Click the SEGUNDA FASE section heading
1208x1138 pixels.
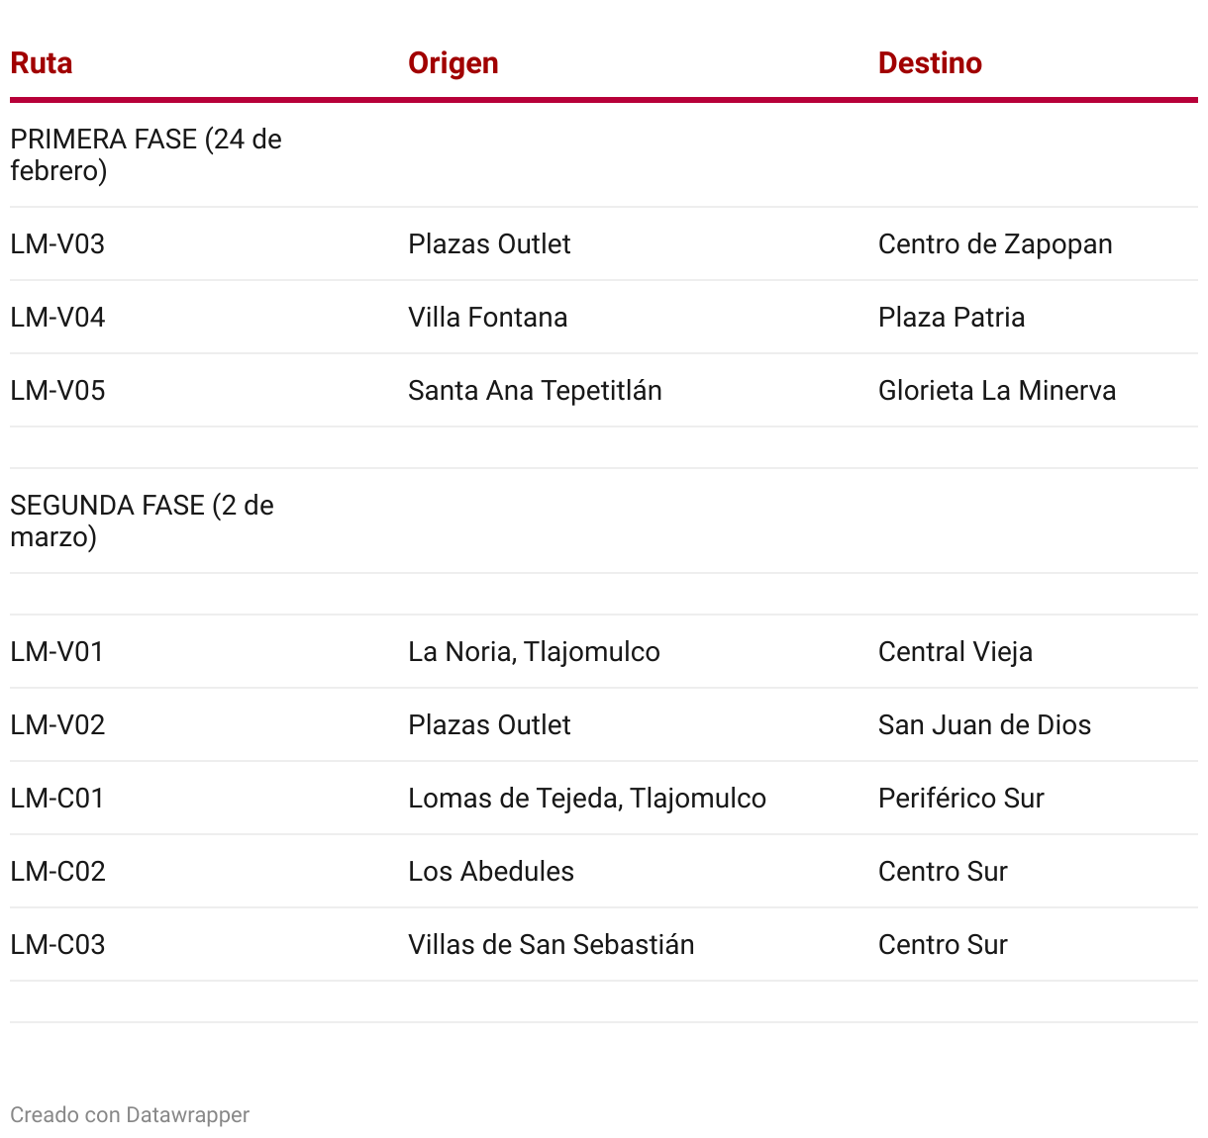click(x=142, y=522)
